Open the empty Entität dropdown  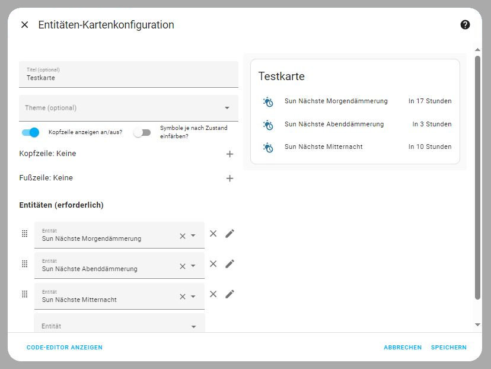pyautogui.click(x=193, y=326)
